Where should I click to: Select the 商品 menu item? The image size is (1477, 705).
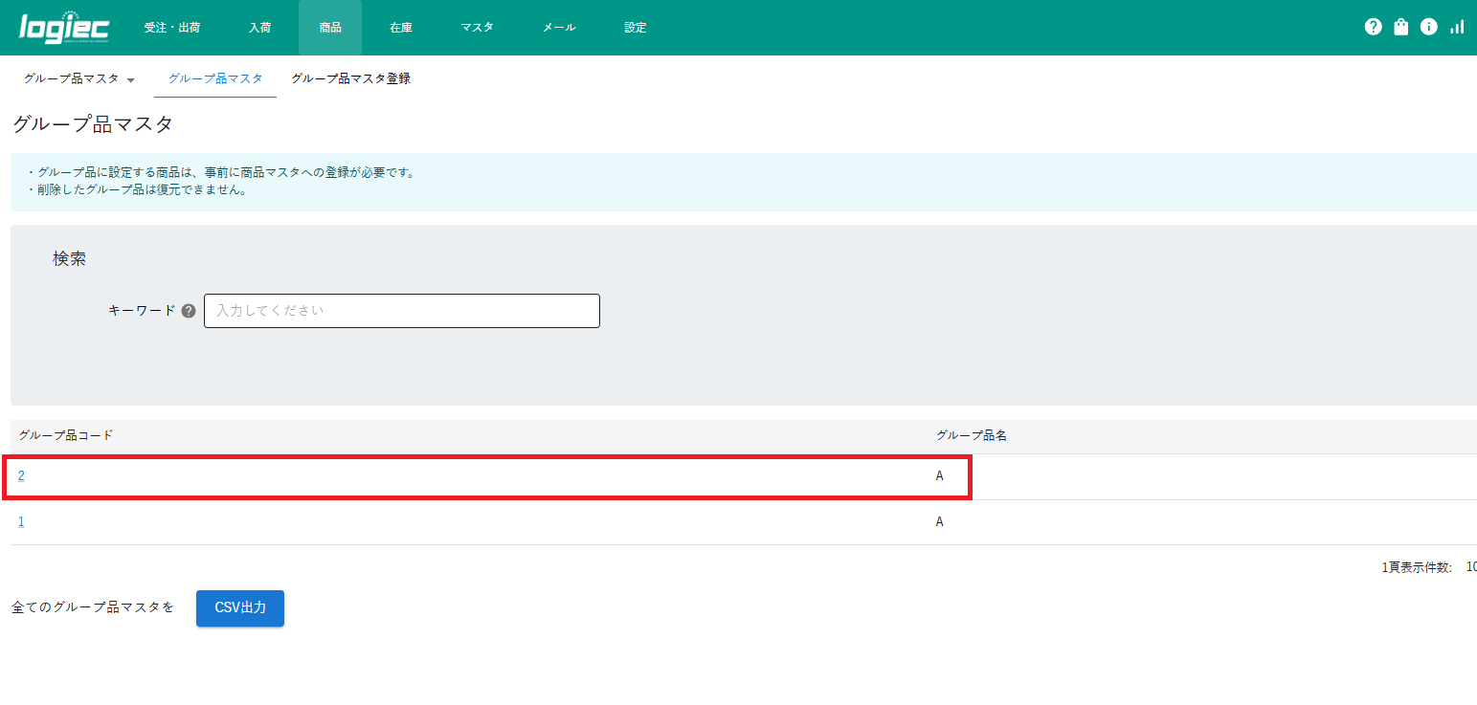coord(330,28)
